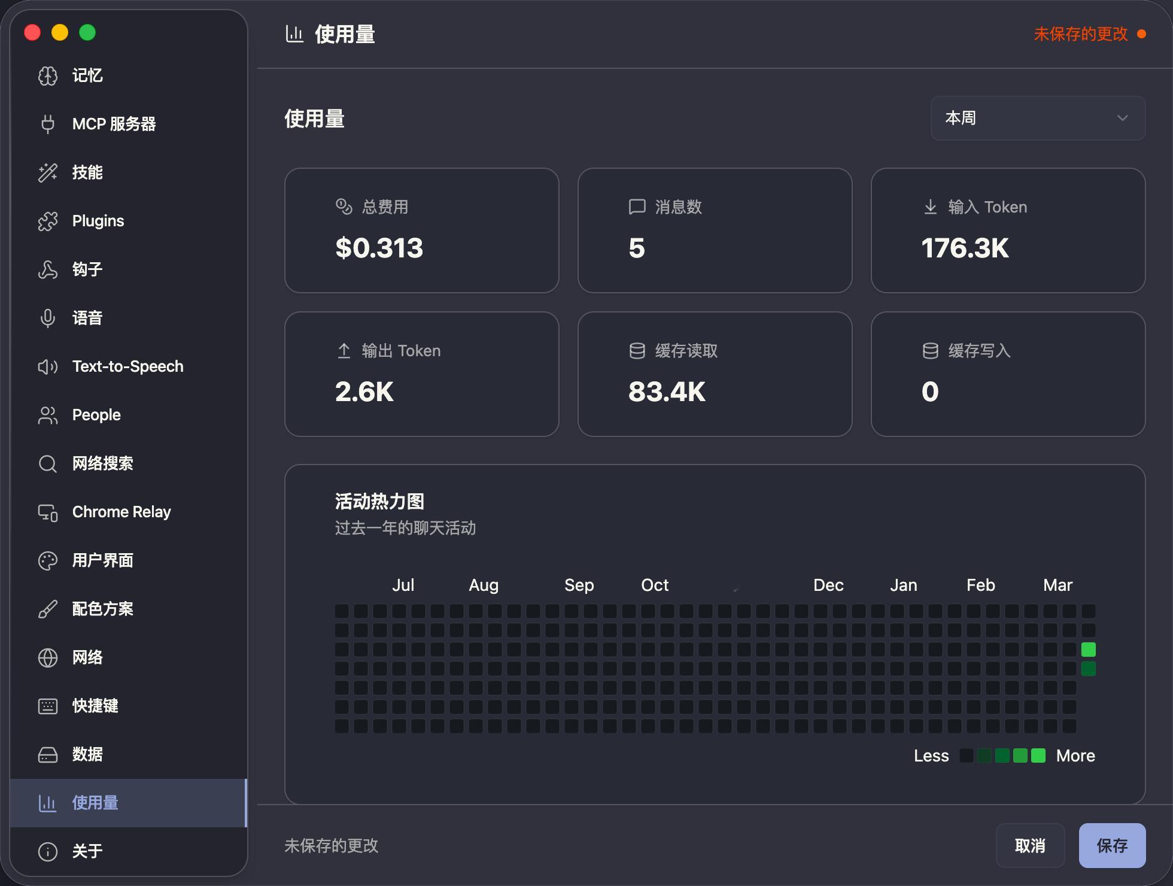Click the magic wand icon for 技能
Viewport: 1173px width, 886px height.
click(x=48, y=172)
